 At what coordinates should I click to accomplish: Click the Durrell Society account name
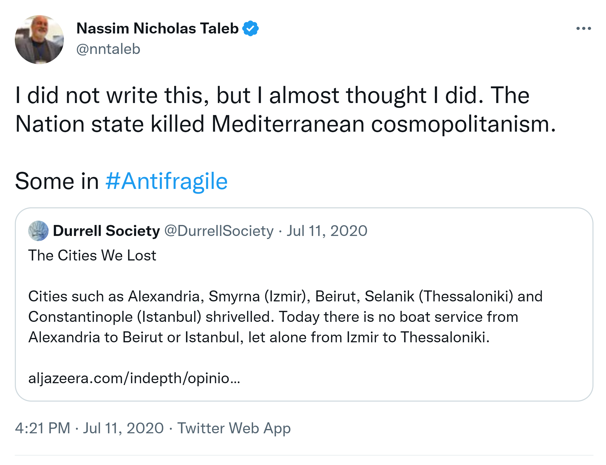pyautogui.click(x=106, y=231)
